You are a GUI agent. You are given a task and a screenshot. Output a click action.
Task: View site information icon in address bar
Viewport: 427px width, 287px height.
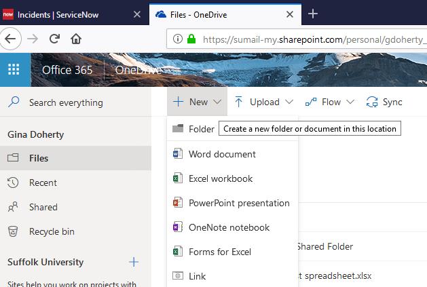click(x=178, y=39)
